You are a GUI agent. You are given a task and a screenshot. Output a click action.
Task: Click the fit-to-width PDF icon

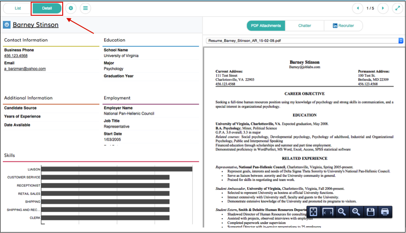coord(328,212)
